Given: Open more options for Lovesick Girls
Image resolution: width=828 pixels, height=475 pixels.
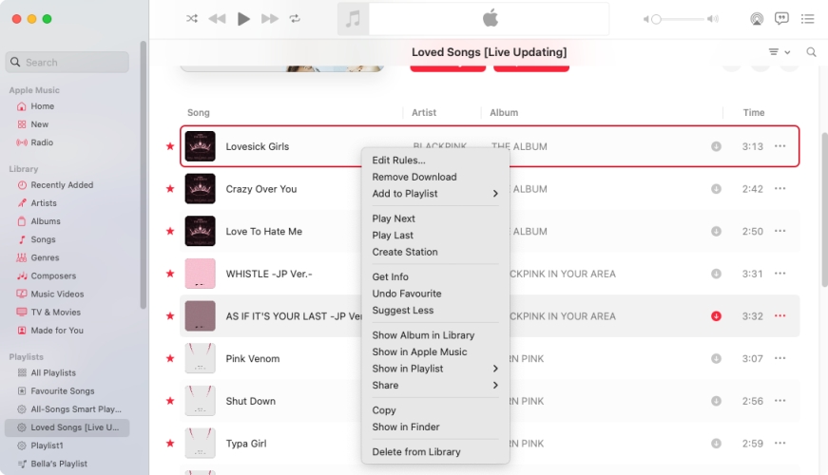Looking at the screenshot, I should [780, 146].
